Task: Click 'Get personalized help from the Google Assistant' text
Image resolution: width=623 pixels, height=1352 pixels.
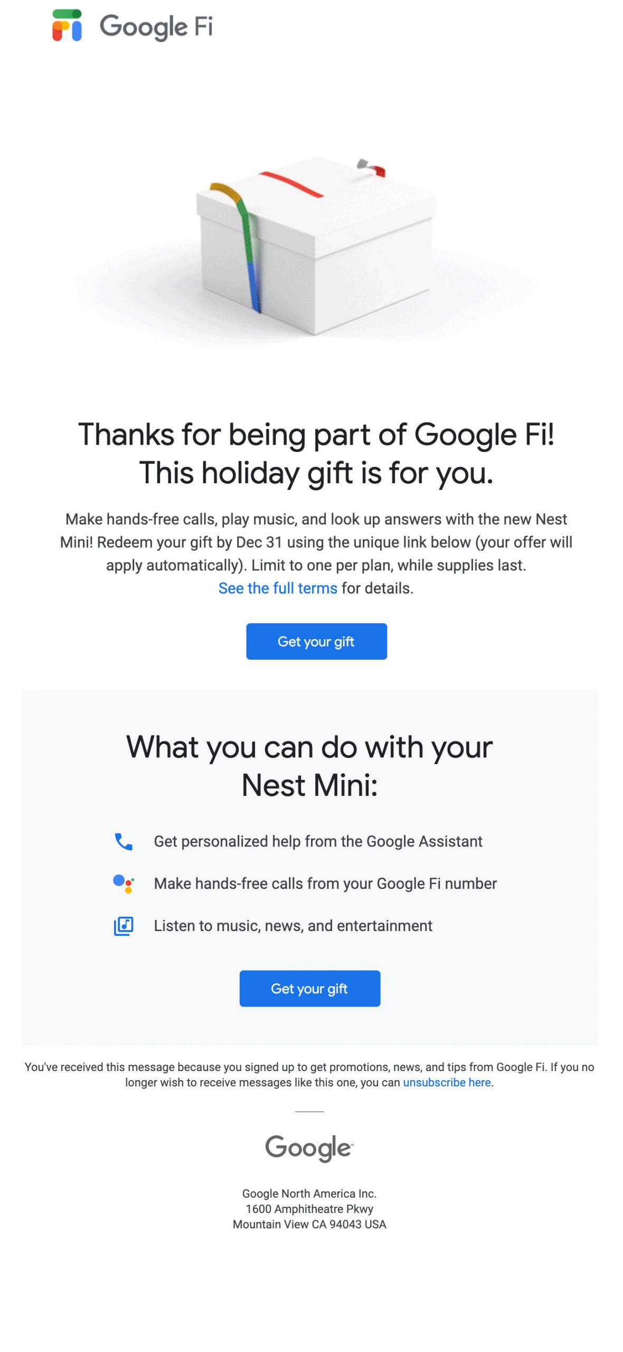Action: (x=318, y=841)
